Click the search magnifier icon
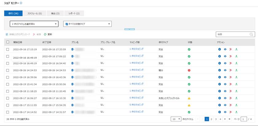 point(251,35)
